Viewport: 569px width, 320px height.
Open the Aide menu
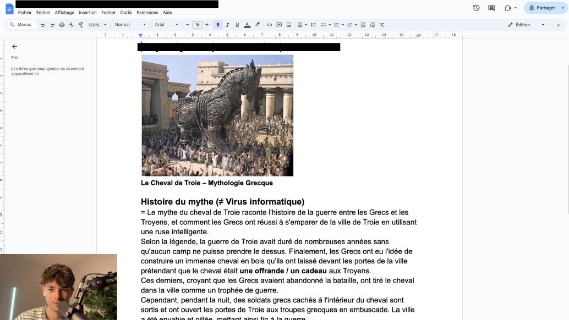[x=167, y=12]
